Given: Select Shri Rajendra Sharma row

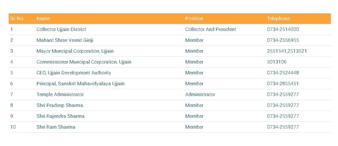Looking at the screenshot, I should coord(60,116).
